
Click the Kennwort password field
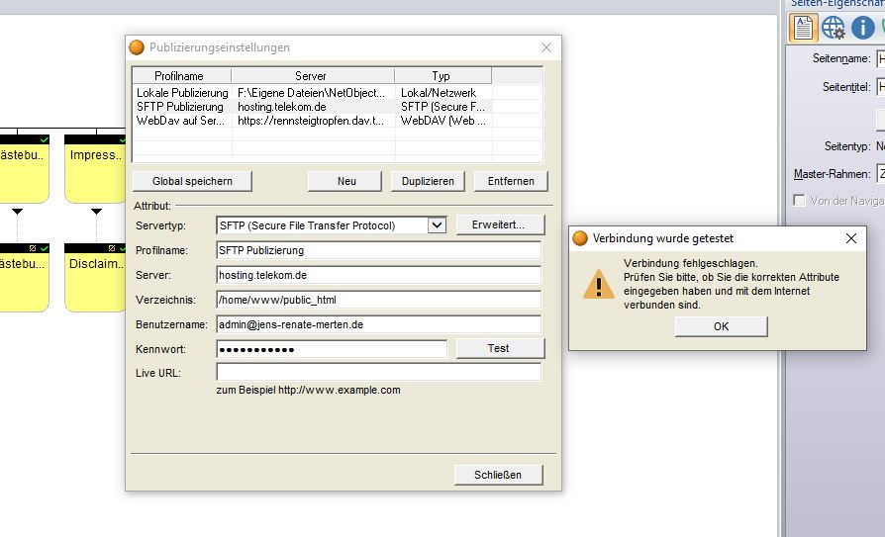coord(332,349)
